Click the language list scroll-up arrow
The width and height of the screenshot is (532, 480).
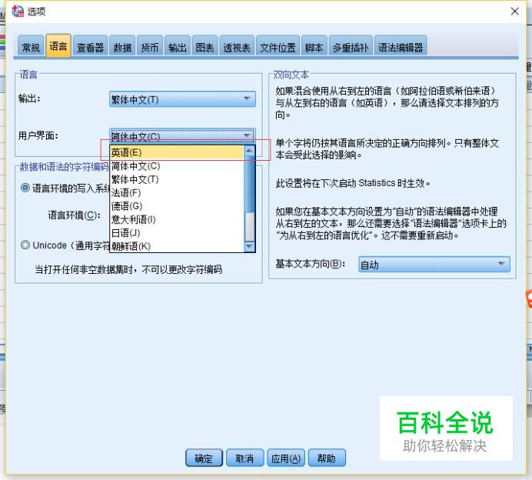[x=249, y=150]
